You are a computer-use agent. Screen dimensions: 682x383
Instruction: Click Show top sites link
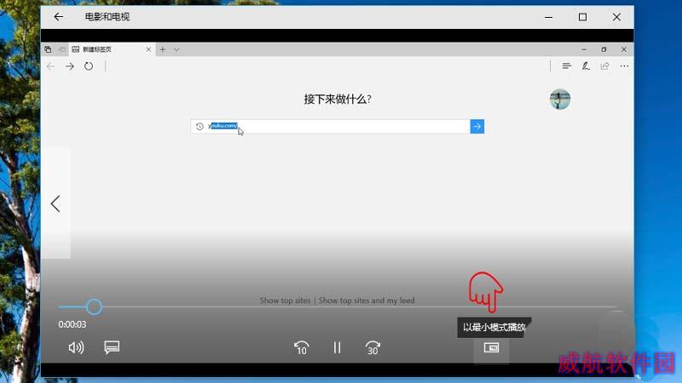click(286, 300)
